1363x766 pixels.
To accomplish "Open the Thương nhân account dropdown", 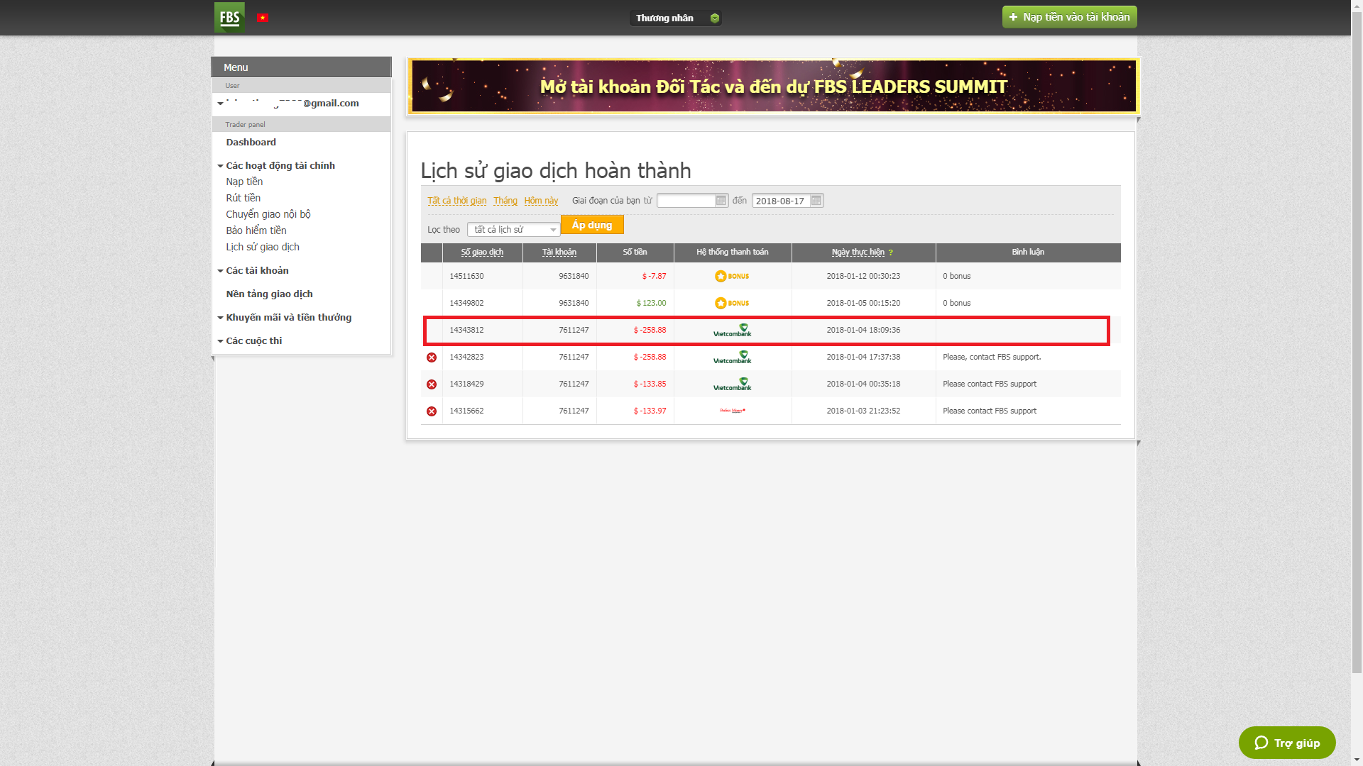I will (675, 18).
